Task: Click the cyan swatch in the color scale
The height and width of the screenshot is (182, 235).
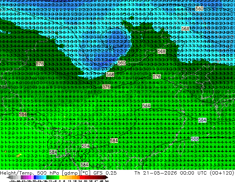Action: coord(45,178)
